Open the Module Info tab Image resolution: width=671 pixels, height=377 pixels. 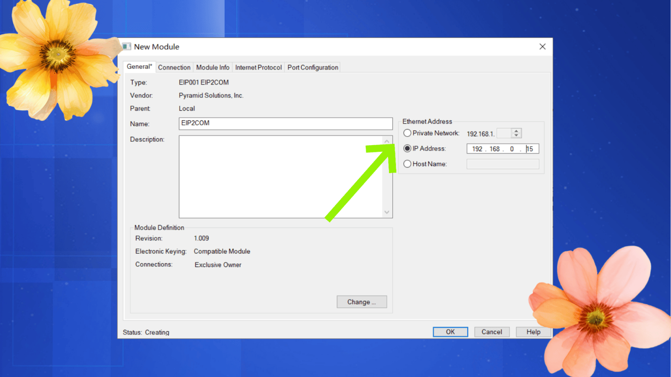click(213, 67)
